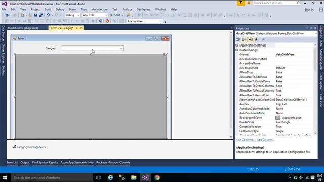This screenshot has width=324, height=182.
Task: Open the DevExpress menu
Action: pos(143,9)
